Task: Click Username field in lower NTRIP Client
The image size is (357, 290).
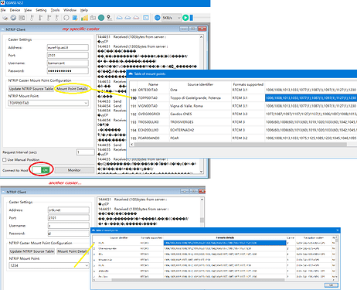Action: tap(69, 226)
